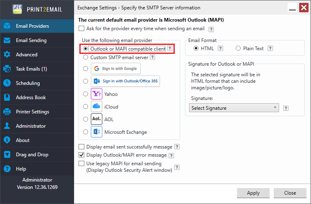This screenshot has height=204, width=311.
Task: Select the Google provider radio button
Action: tap(86, 69)
